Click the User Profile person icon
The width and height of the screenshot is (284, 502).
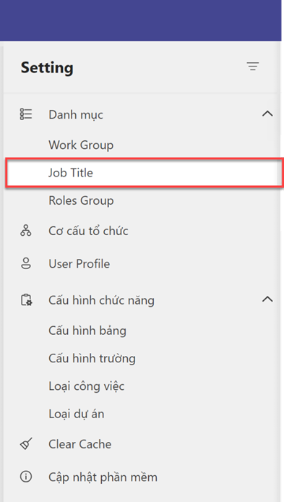tap(26, 263)
